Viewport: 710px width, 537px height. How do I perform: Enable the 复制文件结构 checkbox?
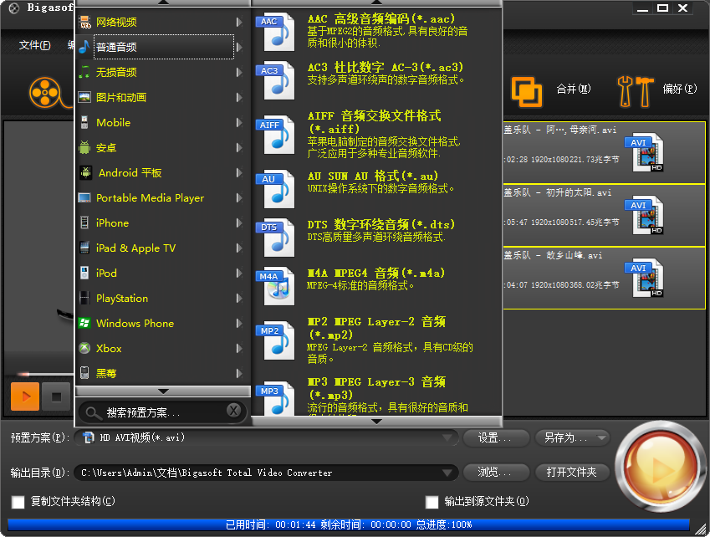click(18, 503)
